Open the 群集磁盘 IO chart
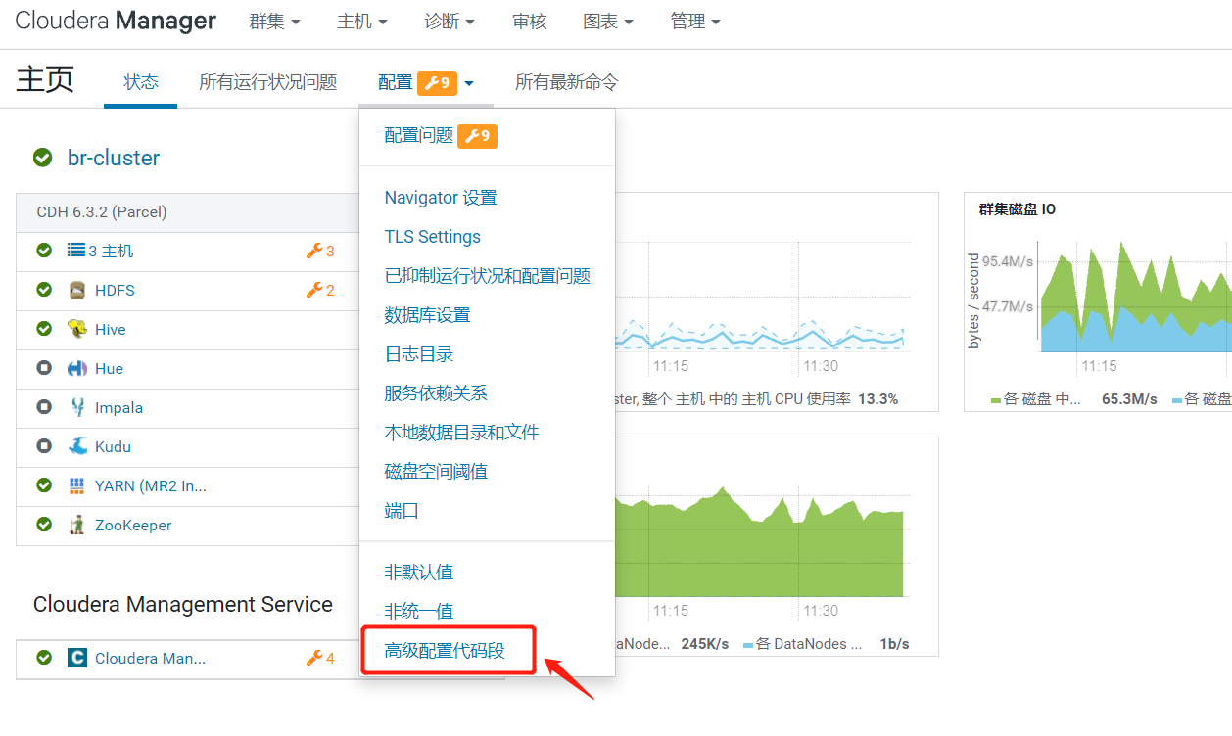 1018,209
